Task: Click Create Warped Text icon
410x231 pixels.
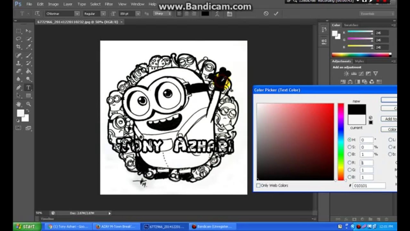Action: pyautogui.click(x=217, y=13)
